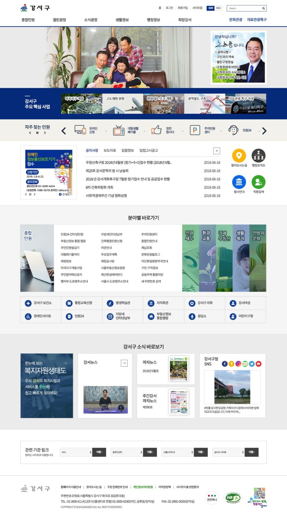
Task: Click the 칭찬합시다 thumbs-up icon
Action: tap(156, 130)
